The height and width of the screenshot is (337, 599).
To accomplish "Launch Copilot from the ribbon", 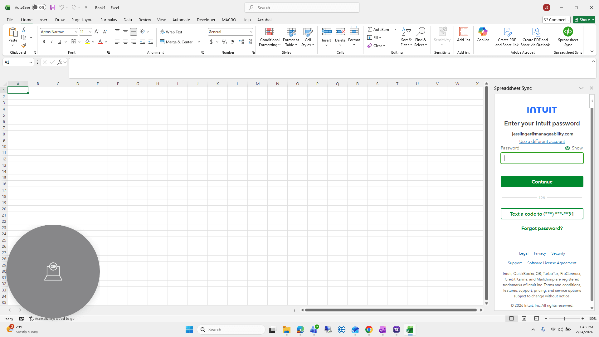I will pos(483,34).
